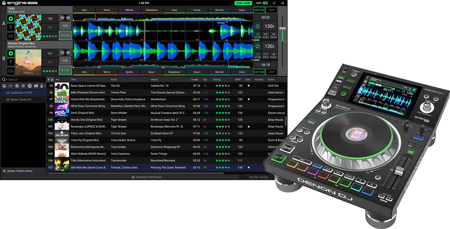Enable LOOP mode for deck A
450x229 pixels.
click(271, 10)
